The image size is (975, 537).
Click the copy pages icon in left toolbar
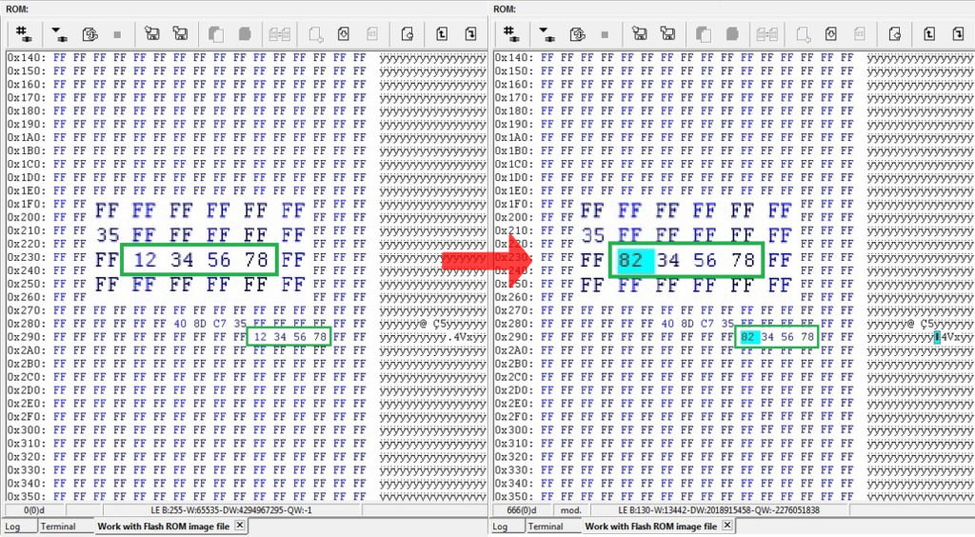[216, 34]
